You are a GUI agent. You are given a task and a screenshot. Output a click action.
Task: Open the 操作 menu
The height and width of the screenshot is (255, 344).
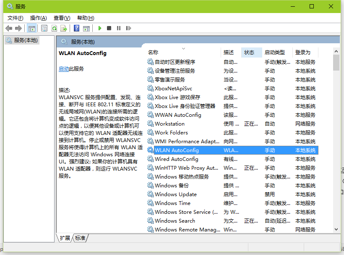pos(38,18)
